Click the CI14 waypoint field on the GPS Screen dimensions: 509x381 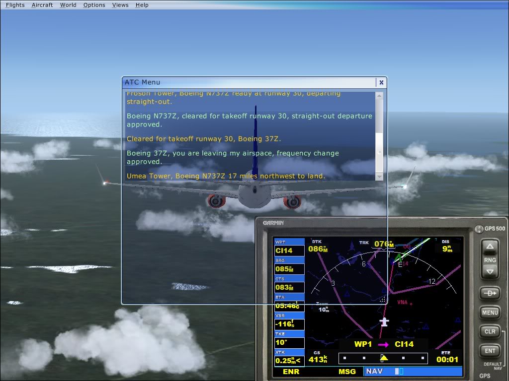click(x=289, y=251)
